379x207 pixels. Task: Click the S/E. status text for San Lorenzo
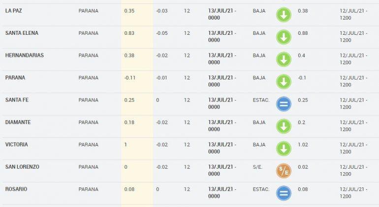(257, 167)
